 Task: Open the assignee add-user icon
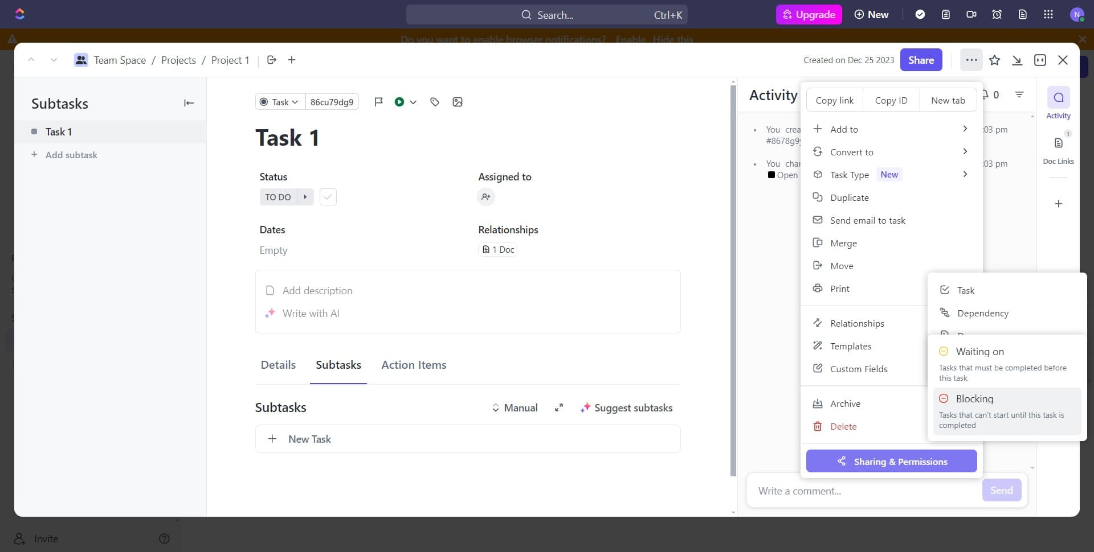click(x=485, y=197)
